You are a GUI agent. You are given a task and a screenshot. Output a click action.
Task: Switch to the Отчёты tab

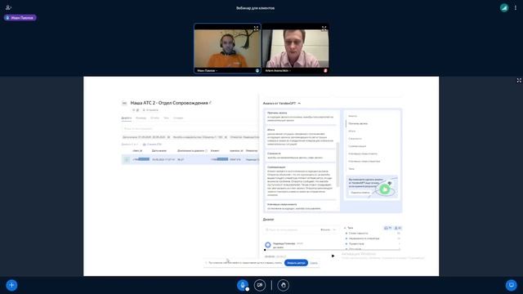point(154,118)
